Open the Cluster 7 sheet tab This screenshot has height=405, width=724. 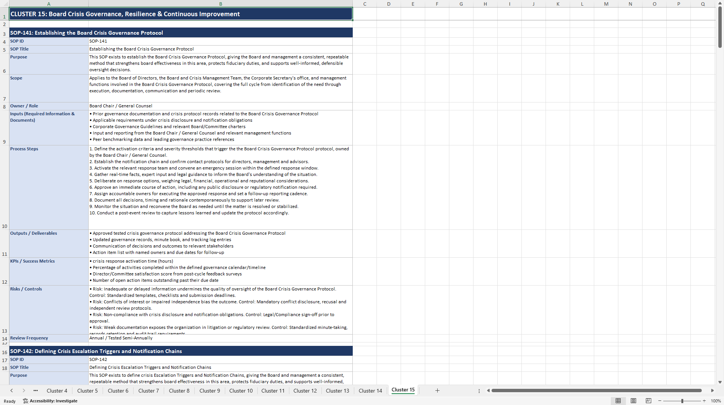click(x=149, y=391)
